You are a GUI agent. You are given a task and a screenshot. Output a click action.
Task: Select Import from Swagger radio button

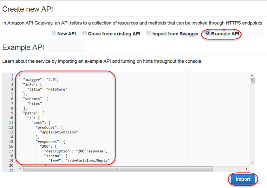[149, 33]
